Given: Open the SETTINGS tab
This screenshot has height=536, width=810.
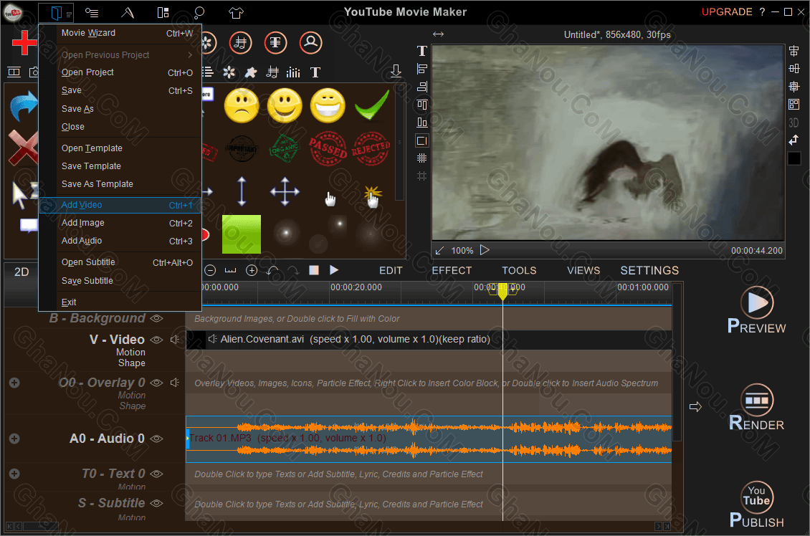Looking at the screenshot, I should tap(649, 271).
